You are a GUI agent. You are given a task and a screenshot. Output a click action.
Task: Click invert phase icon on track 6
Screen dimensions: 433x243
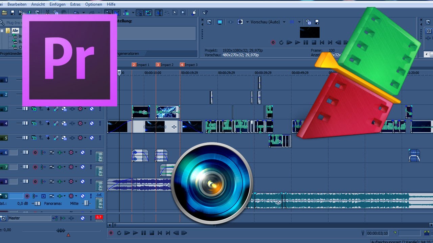click(x=51, y=153)
